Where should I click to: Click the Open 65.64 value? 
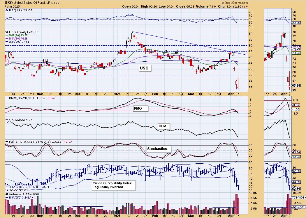click(131, 6)
